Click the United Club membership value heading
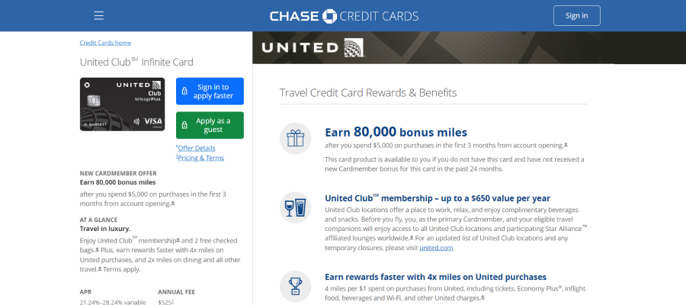 (438, 197)
